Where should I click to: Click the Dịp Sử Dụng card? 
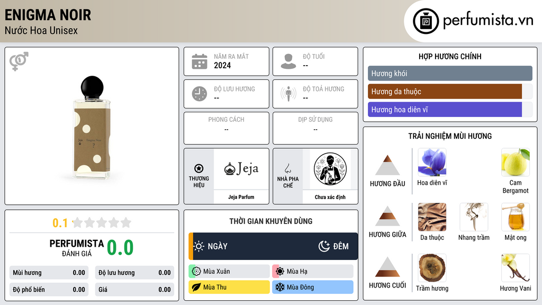[315, 128]
